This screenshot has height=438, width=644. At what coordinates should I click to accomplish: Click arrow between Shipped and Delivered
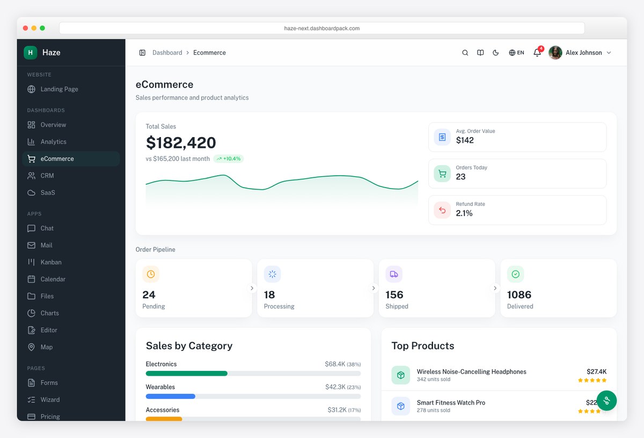point(495,288)
